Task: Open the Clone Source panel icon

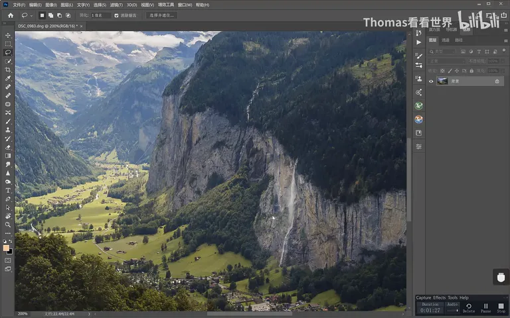Action: (418, 79)
